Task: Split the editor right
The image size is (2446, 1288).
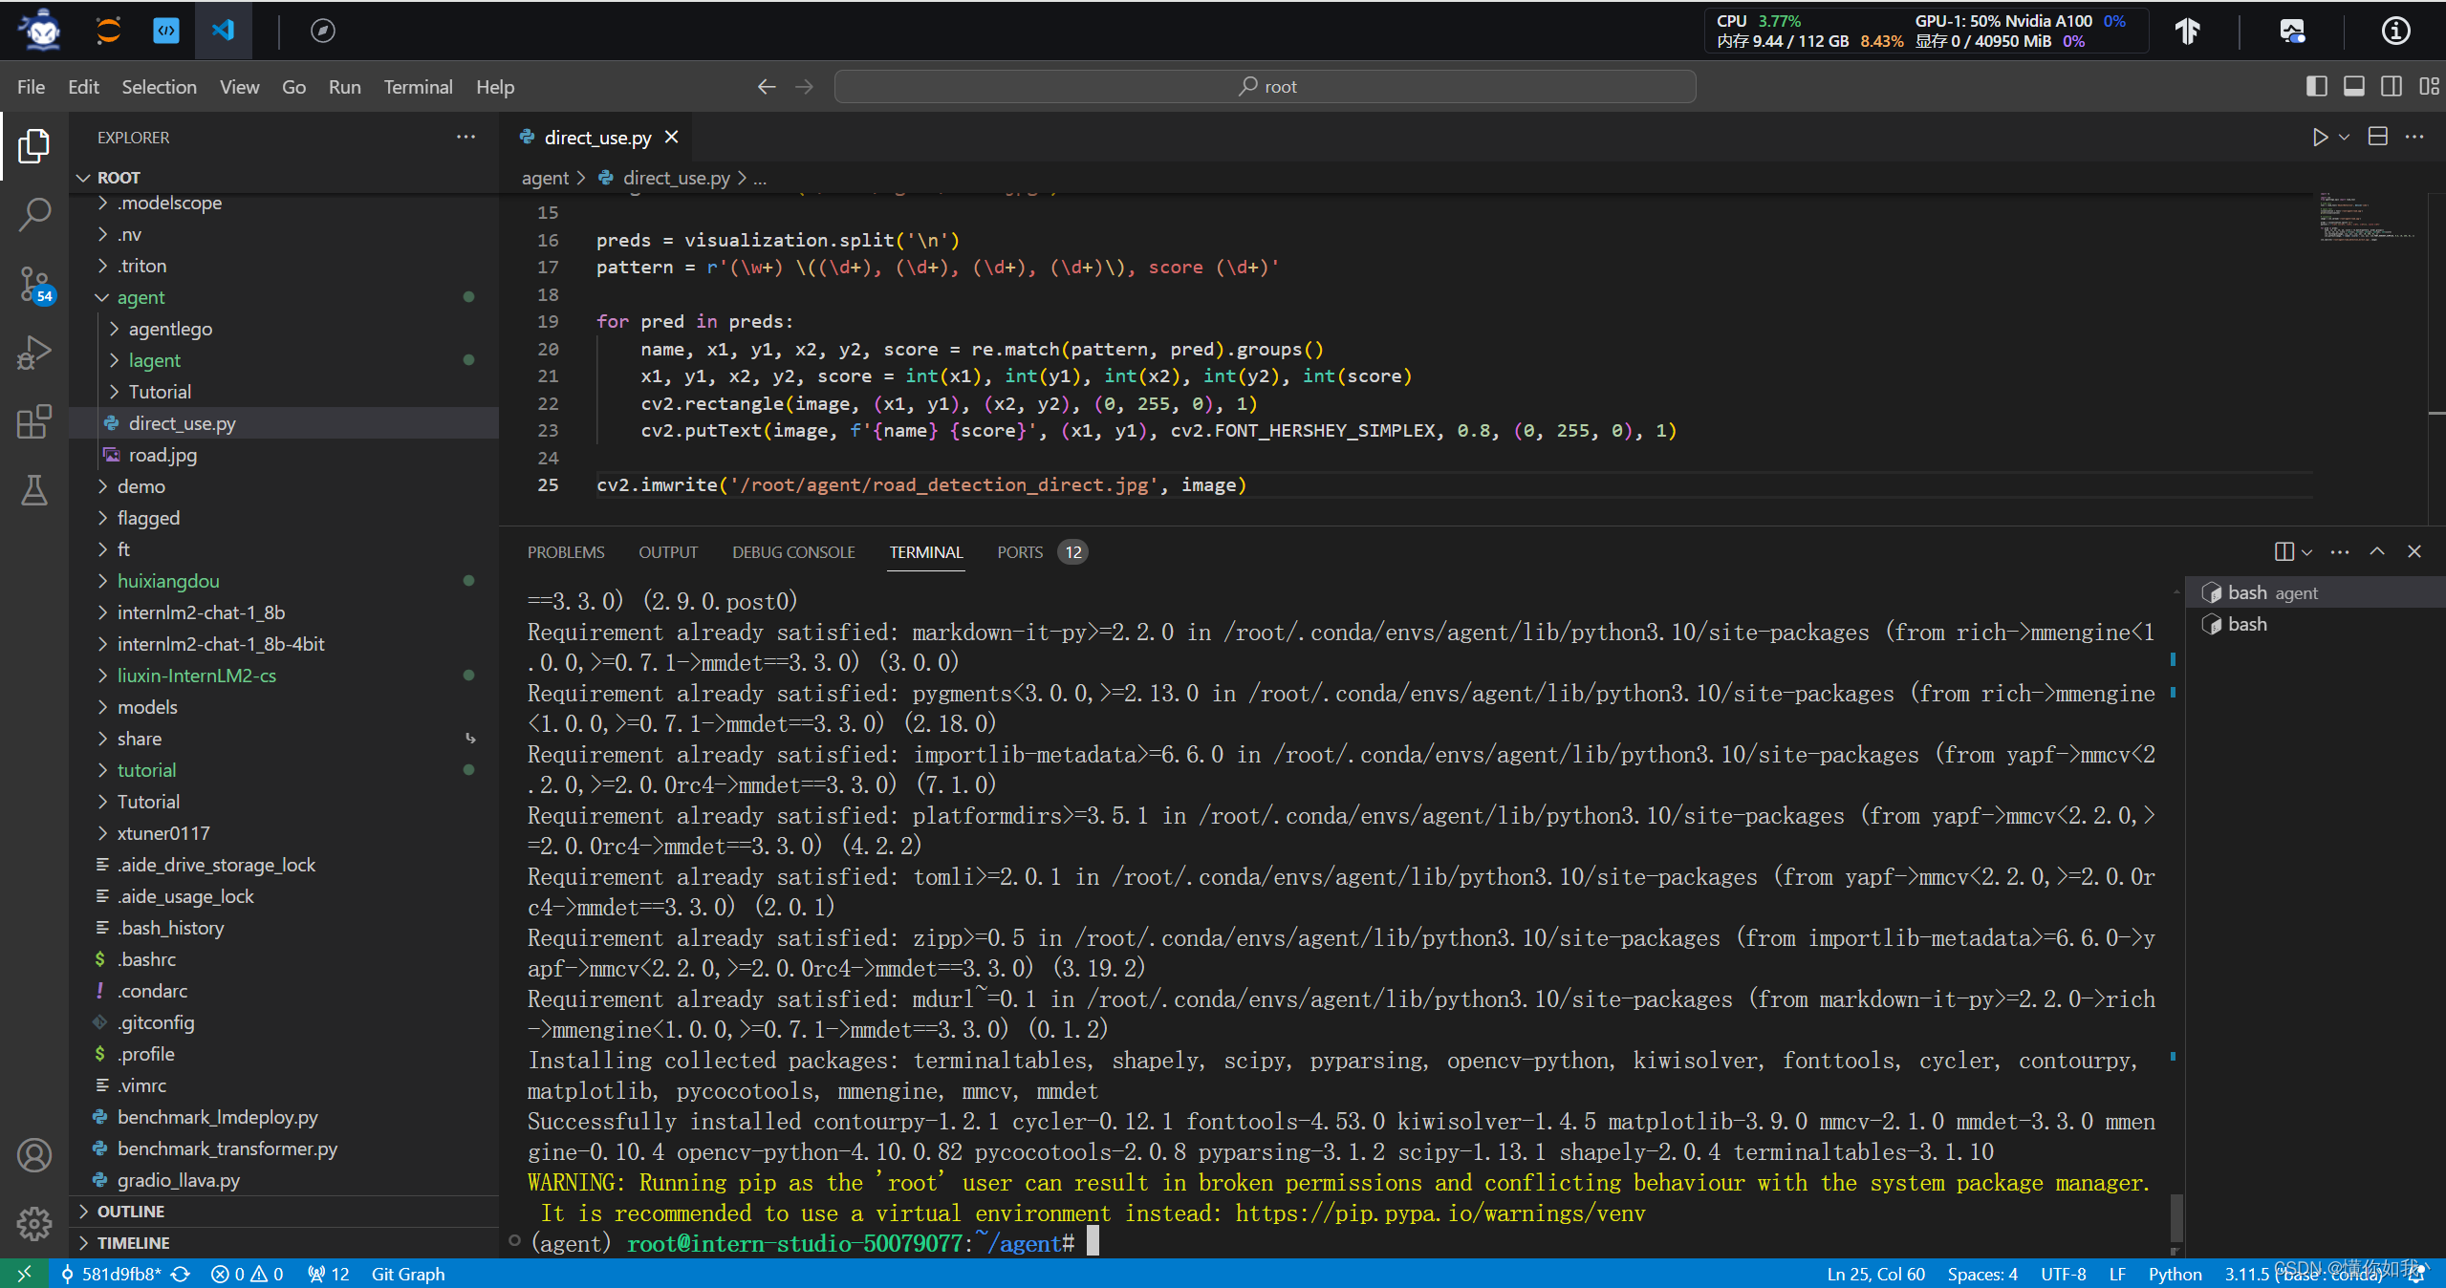Action: pyautogui.click(x=2378, y=138)
